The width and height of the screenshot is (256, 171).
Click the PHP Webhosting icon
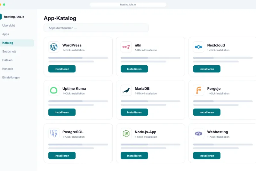click(x=198, y=134)
